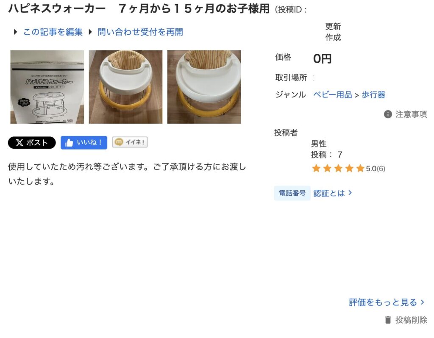Click the X ポスト share button
The width and height of the screenshot is (434, 338).
point(32,143)
